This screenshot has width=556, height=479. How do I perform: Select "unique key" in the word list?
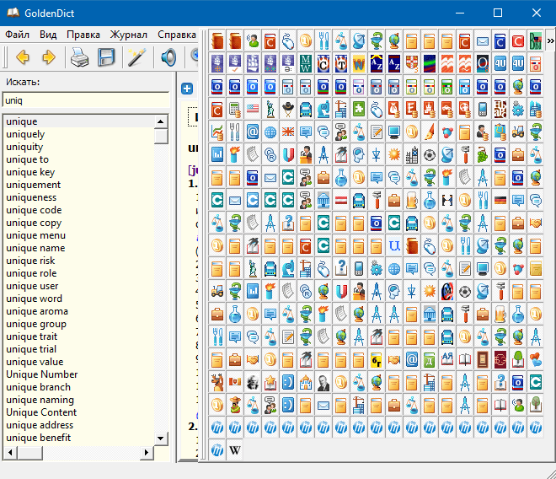click(x=30, y=172)
